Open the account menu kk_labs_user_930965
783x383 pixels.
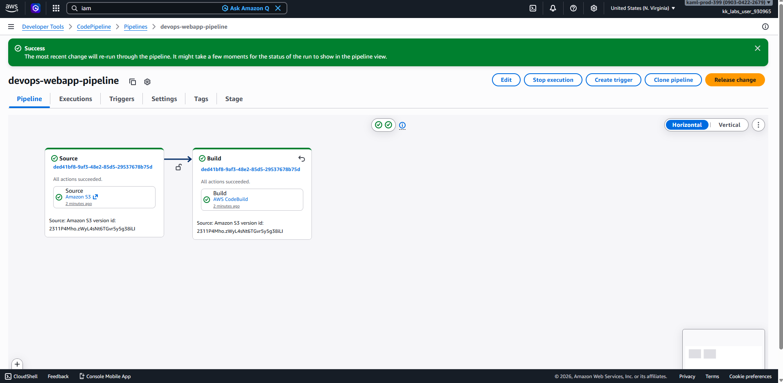click(x=747, y=11)
